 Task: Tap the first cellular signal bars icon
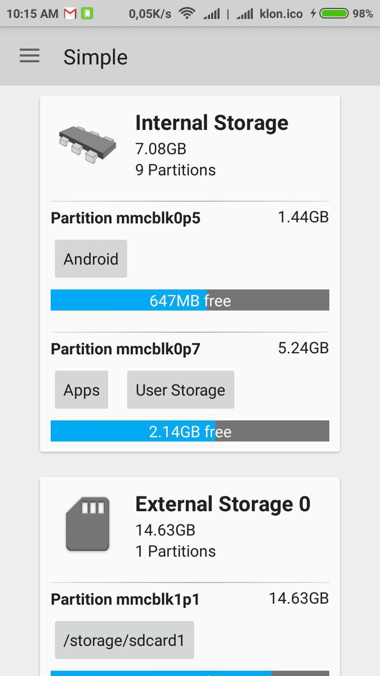(x=212, y=14)
